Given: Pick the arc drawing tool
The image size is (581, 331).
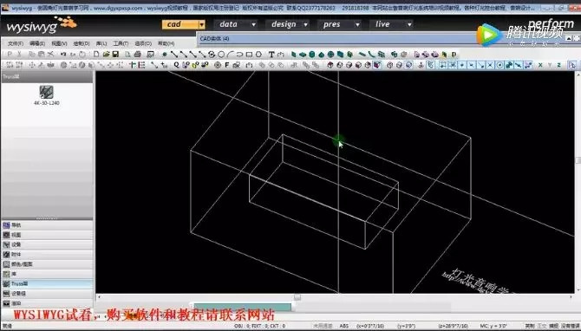Looking at the screenshot, I should pos(231,55).
